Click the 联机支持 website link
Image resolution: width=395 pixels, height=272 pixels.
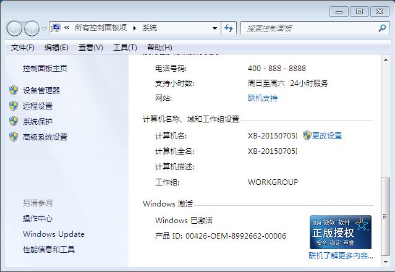coord(263,98)
